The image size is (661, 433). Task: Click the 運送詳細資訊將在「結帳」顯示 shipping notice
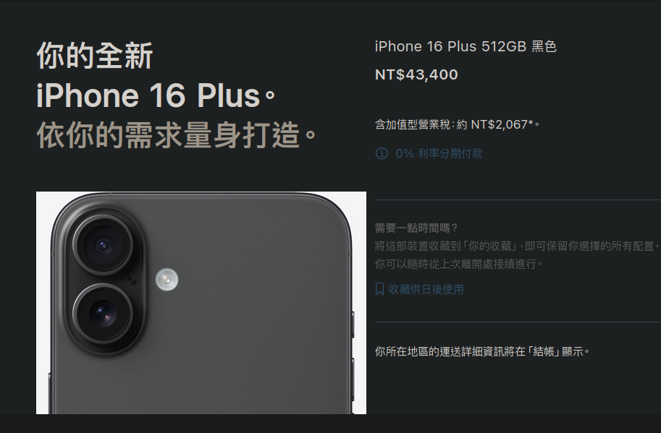[x=482, y=351]
